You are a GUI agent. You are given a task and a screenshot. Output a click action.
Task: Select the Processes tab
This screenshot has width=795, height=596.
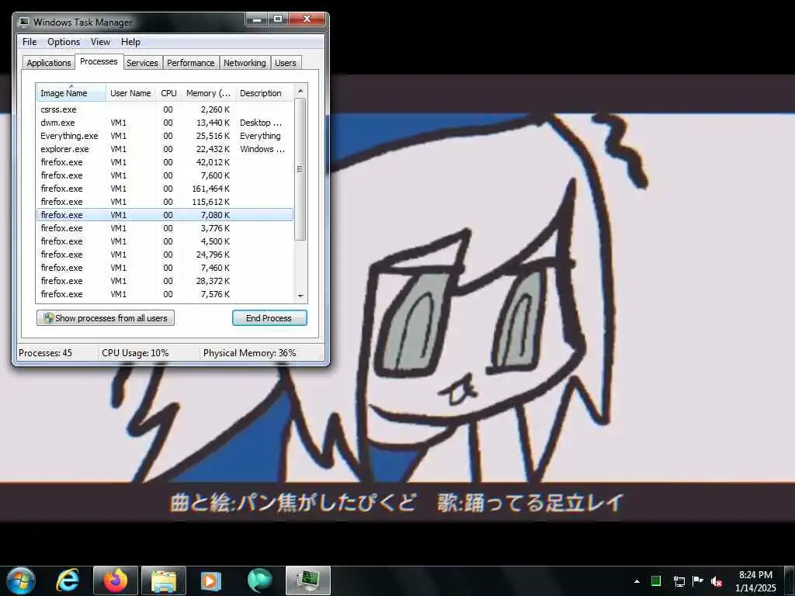(99, 61)
